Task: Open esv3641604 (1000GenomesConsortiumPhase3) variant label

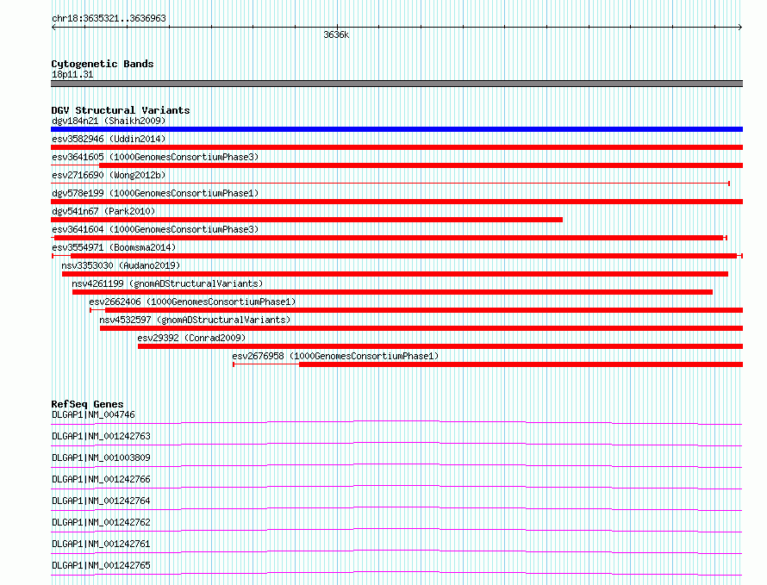Action: pos(155,229)
